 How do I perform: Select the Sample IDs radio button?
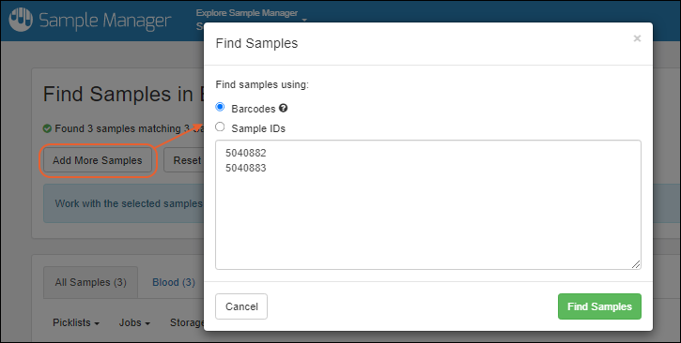tap(220, 127)
